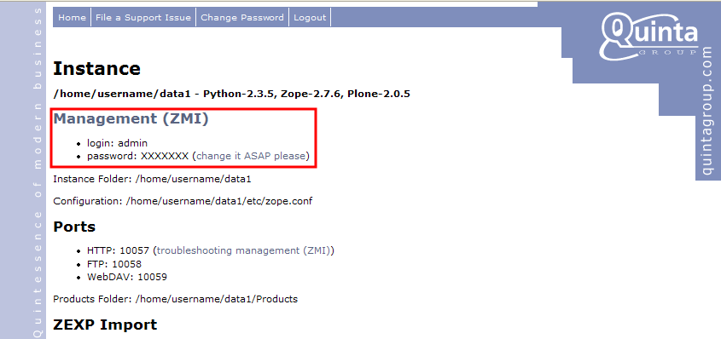This screenshot has width=721, height=339.
Task: Click the WebDAV: 10059 port entry
Action: point(127,277)
